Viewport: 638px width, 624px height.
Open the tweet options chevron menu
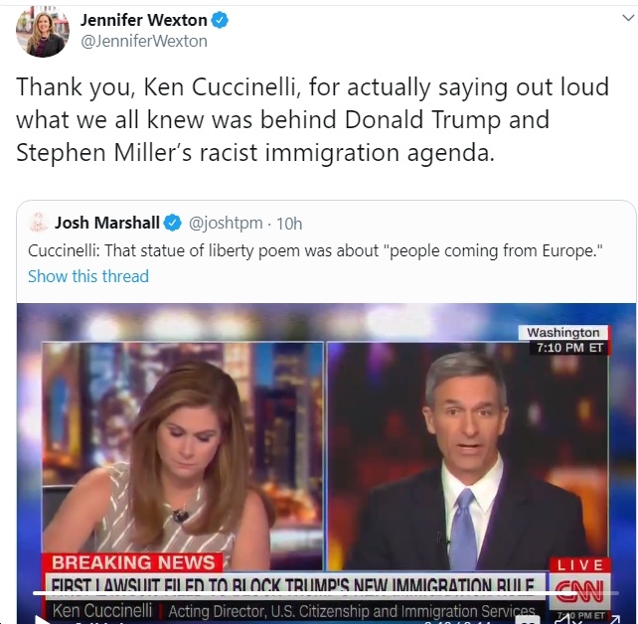click(x=628, y=18)
